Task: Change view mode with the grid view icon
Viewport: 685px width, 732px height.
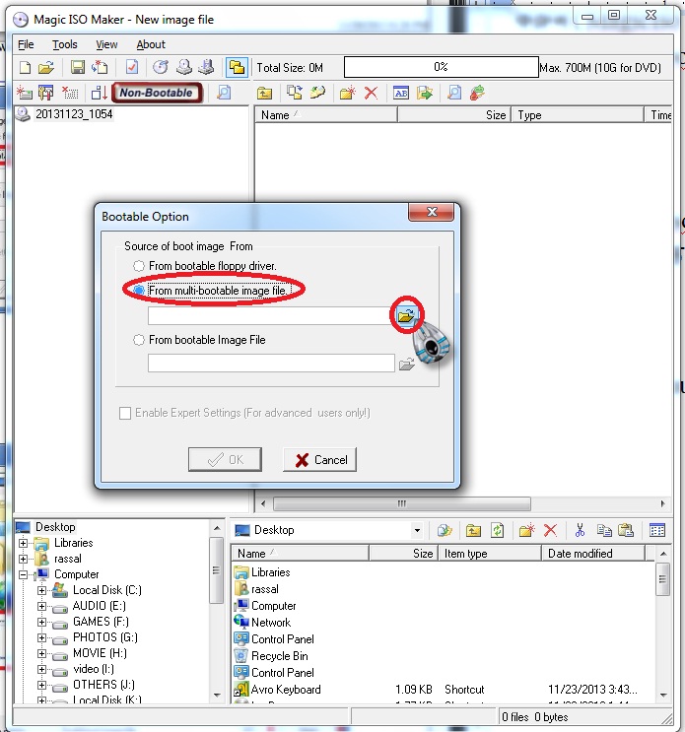Action: click(657, 530)
